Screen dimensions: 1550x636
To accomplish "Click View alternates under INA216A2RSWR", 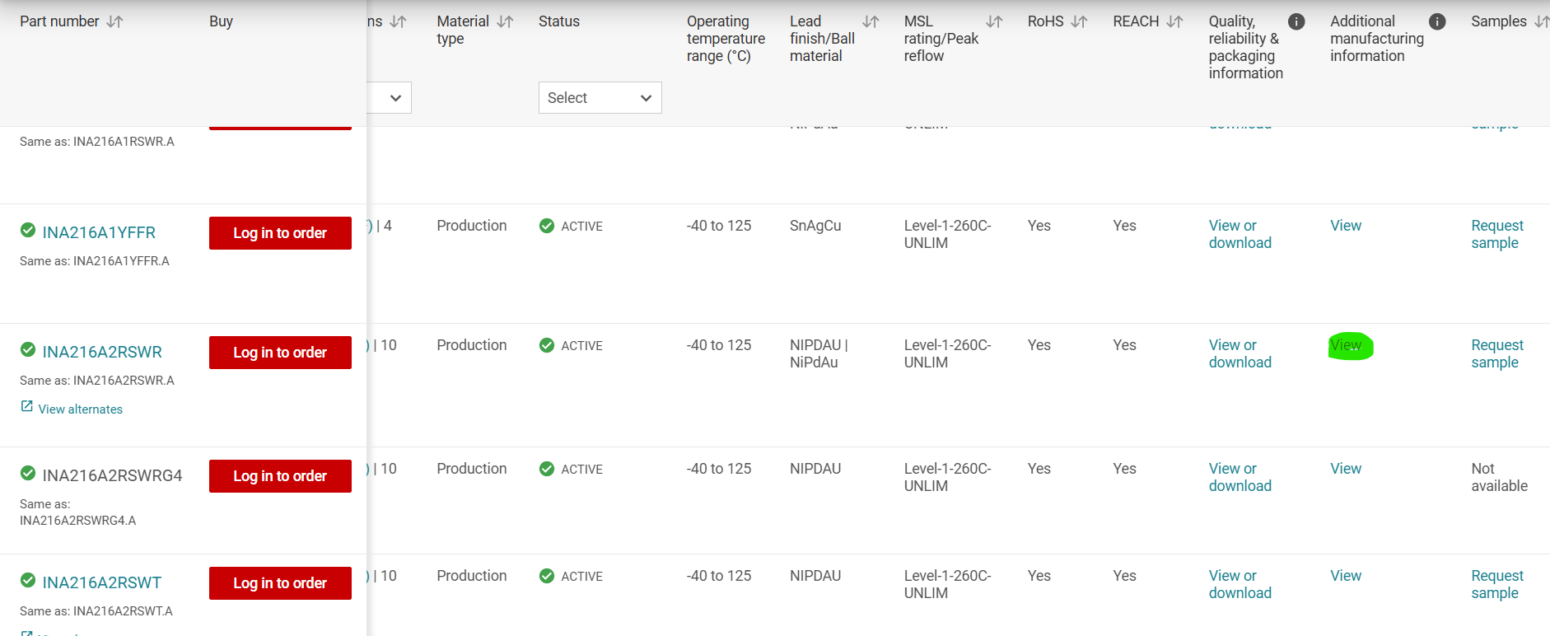I will pos(81,409).
